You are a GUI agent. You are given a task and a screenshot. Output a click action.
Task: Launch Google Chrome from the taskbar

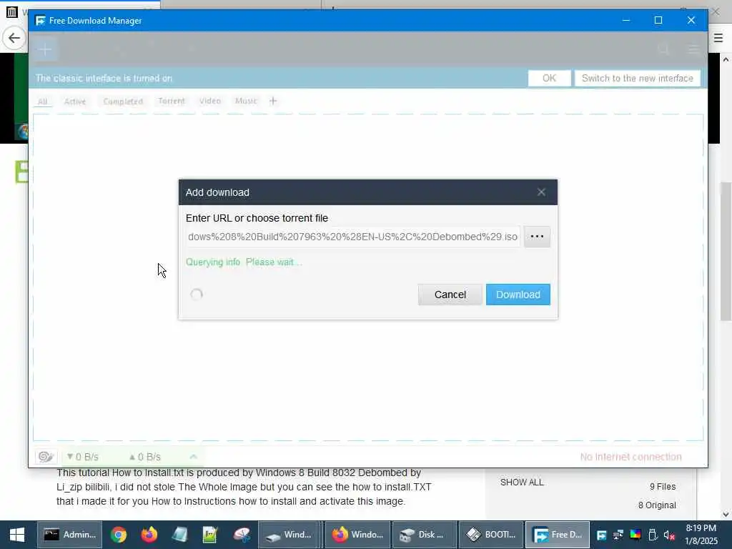[119, 535]
